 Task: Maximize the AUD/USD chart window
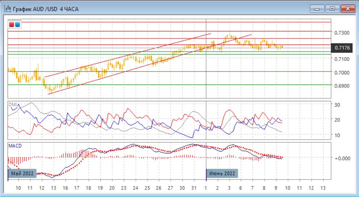[x=331, y=8]
